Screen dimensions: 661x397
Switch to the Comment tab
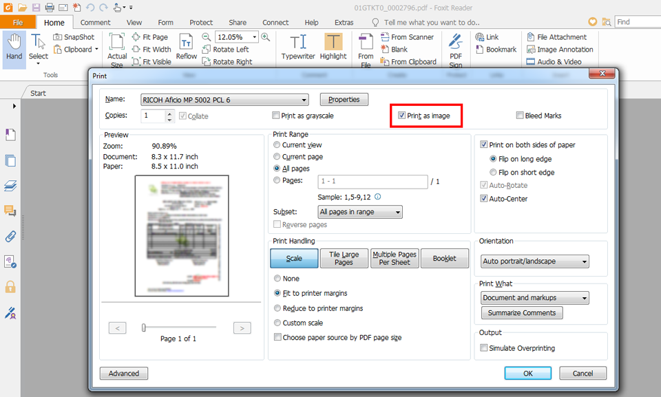(x=95, y=22)
